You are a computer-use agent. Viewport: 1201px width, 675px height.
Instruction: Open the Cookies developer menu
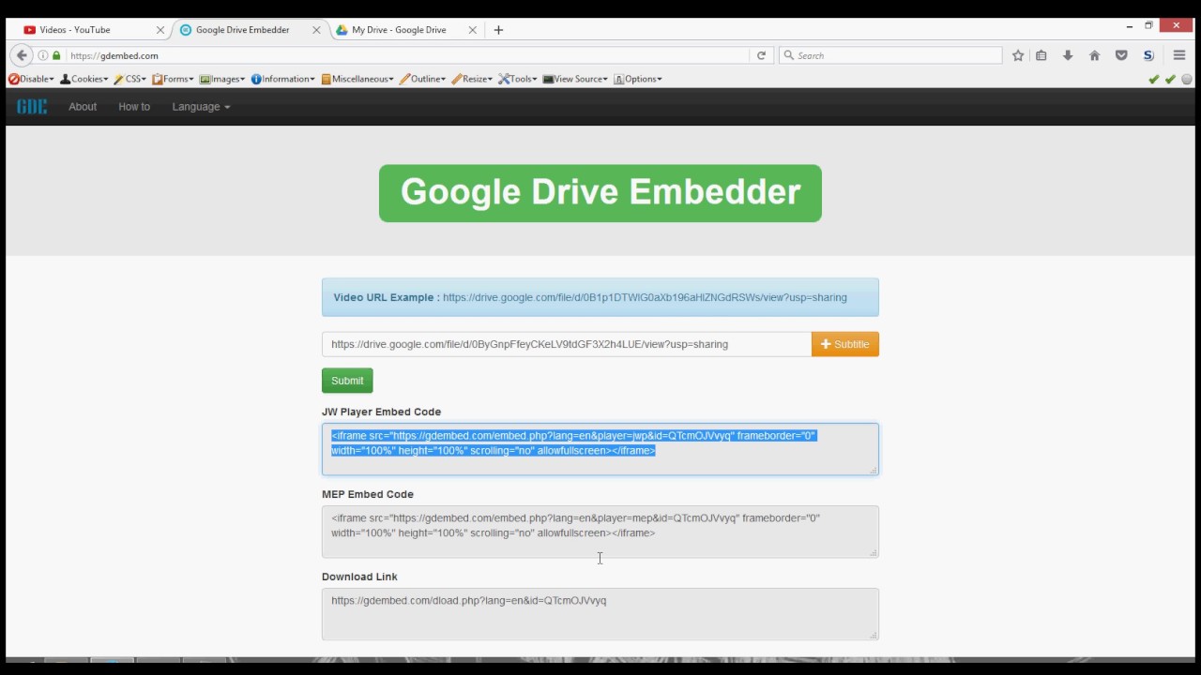(84, 79)
